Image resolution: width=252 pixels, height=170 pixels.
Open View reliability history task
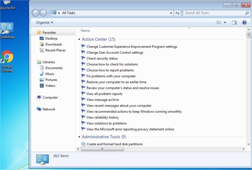point(102,118)
